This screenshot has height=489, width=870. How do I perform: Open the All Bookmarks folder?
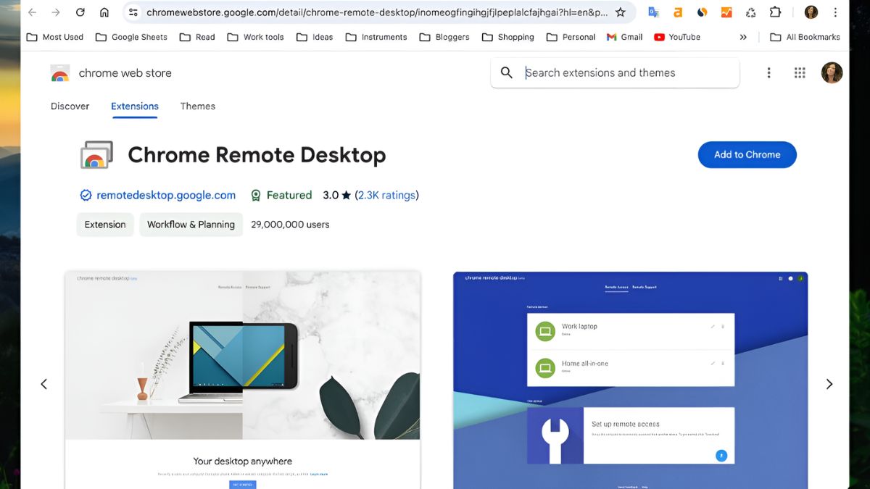point(805,37)
